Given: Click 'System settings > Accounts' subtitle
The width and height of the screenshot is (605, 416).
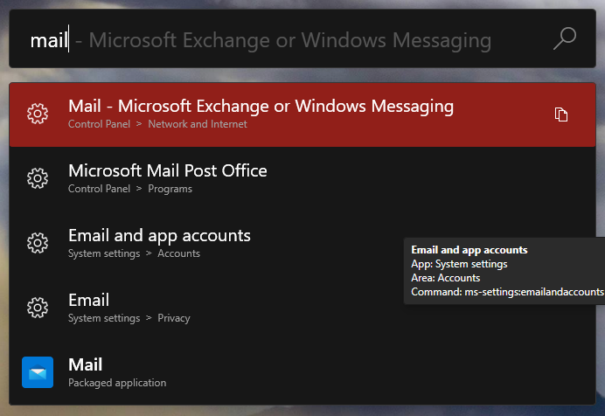Looking at the screenshot, I should point(134,253).
